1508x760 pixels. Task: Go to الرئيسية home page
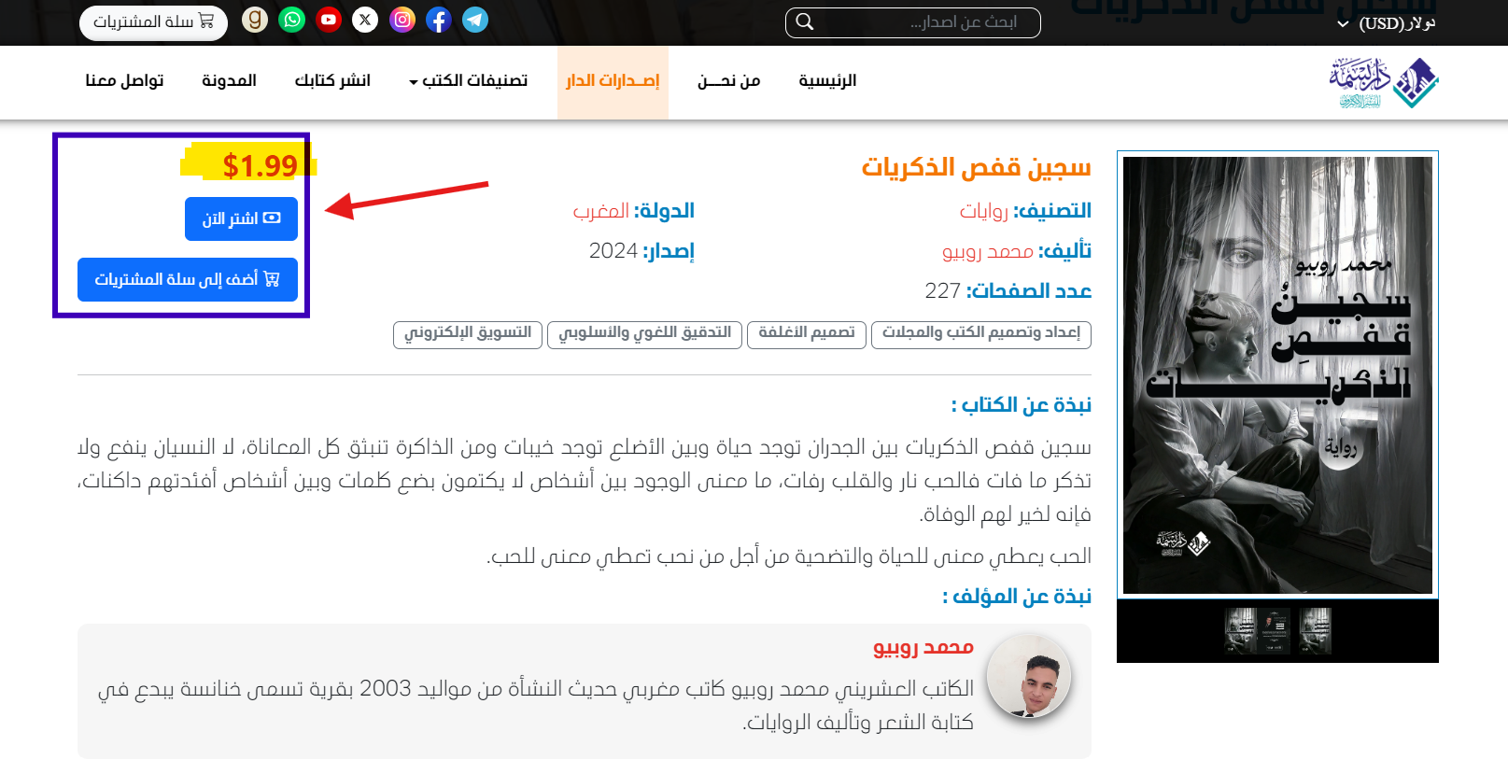pos(827,81)
